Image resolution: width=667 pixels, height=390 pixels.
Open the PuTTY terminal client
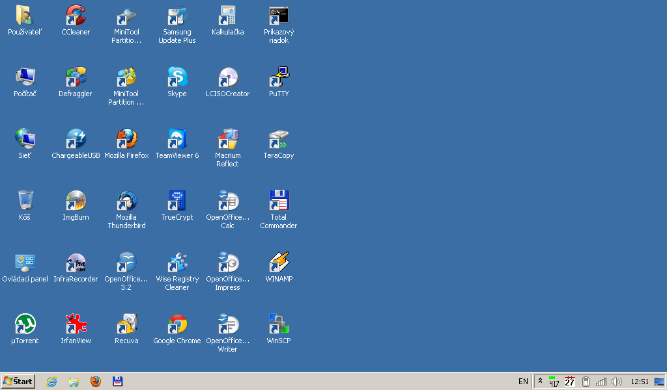coord(278,78)
